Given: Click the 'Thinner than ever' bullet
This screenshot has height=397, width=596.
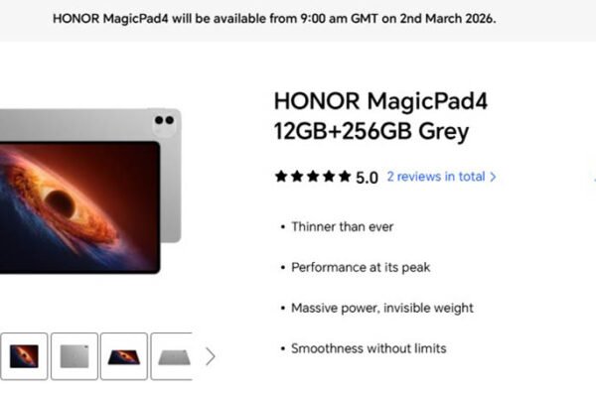Looking at the screenshot, I should (342, 227).
